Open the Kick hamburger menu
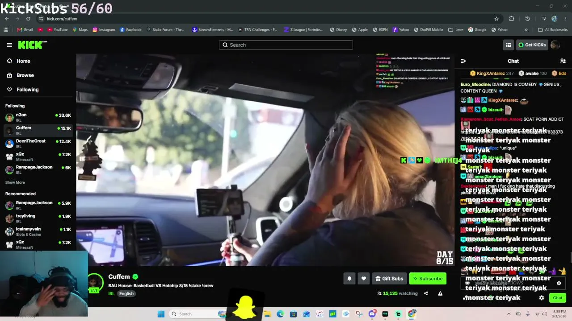Viewport: 572px width, 321px height. click(9, 45)
